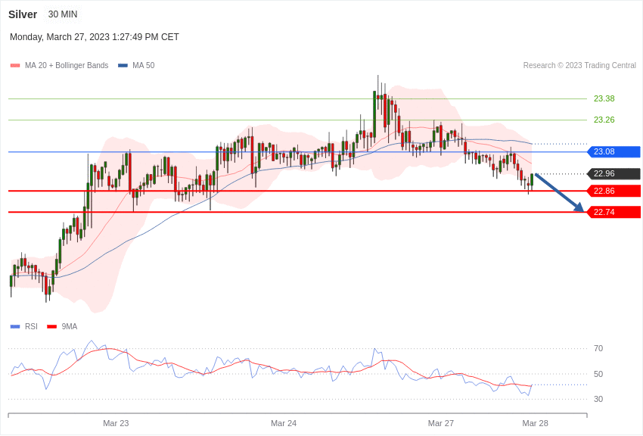Toggle the 9MA legend entry
Screen dimensions: 643x436
pyautogui.click(x=62, y=326)
